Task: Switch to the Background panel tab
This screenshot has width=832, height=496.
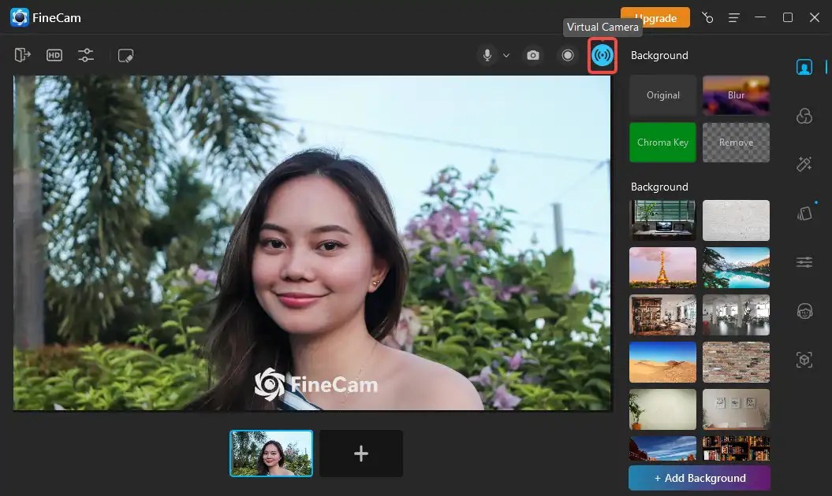Action: pos(804,67)
